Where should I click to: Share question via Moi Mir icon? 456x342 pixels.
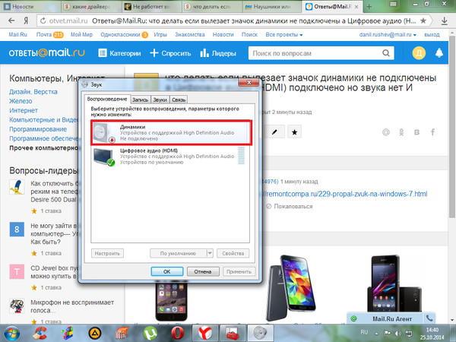[385, 132]
